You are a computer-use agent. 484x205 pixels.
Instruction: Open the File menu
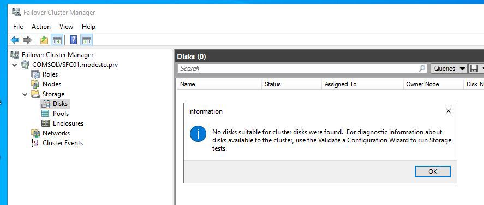[x=18, y=27]
